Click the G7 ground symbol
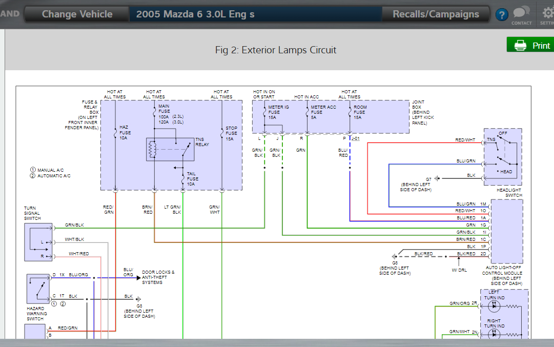 pyautogui.click(x=437, y=178)
